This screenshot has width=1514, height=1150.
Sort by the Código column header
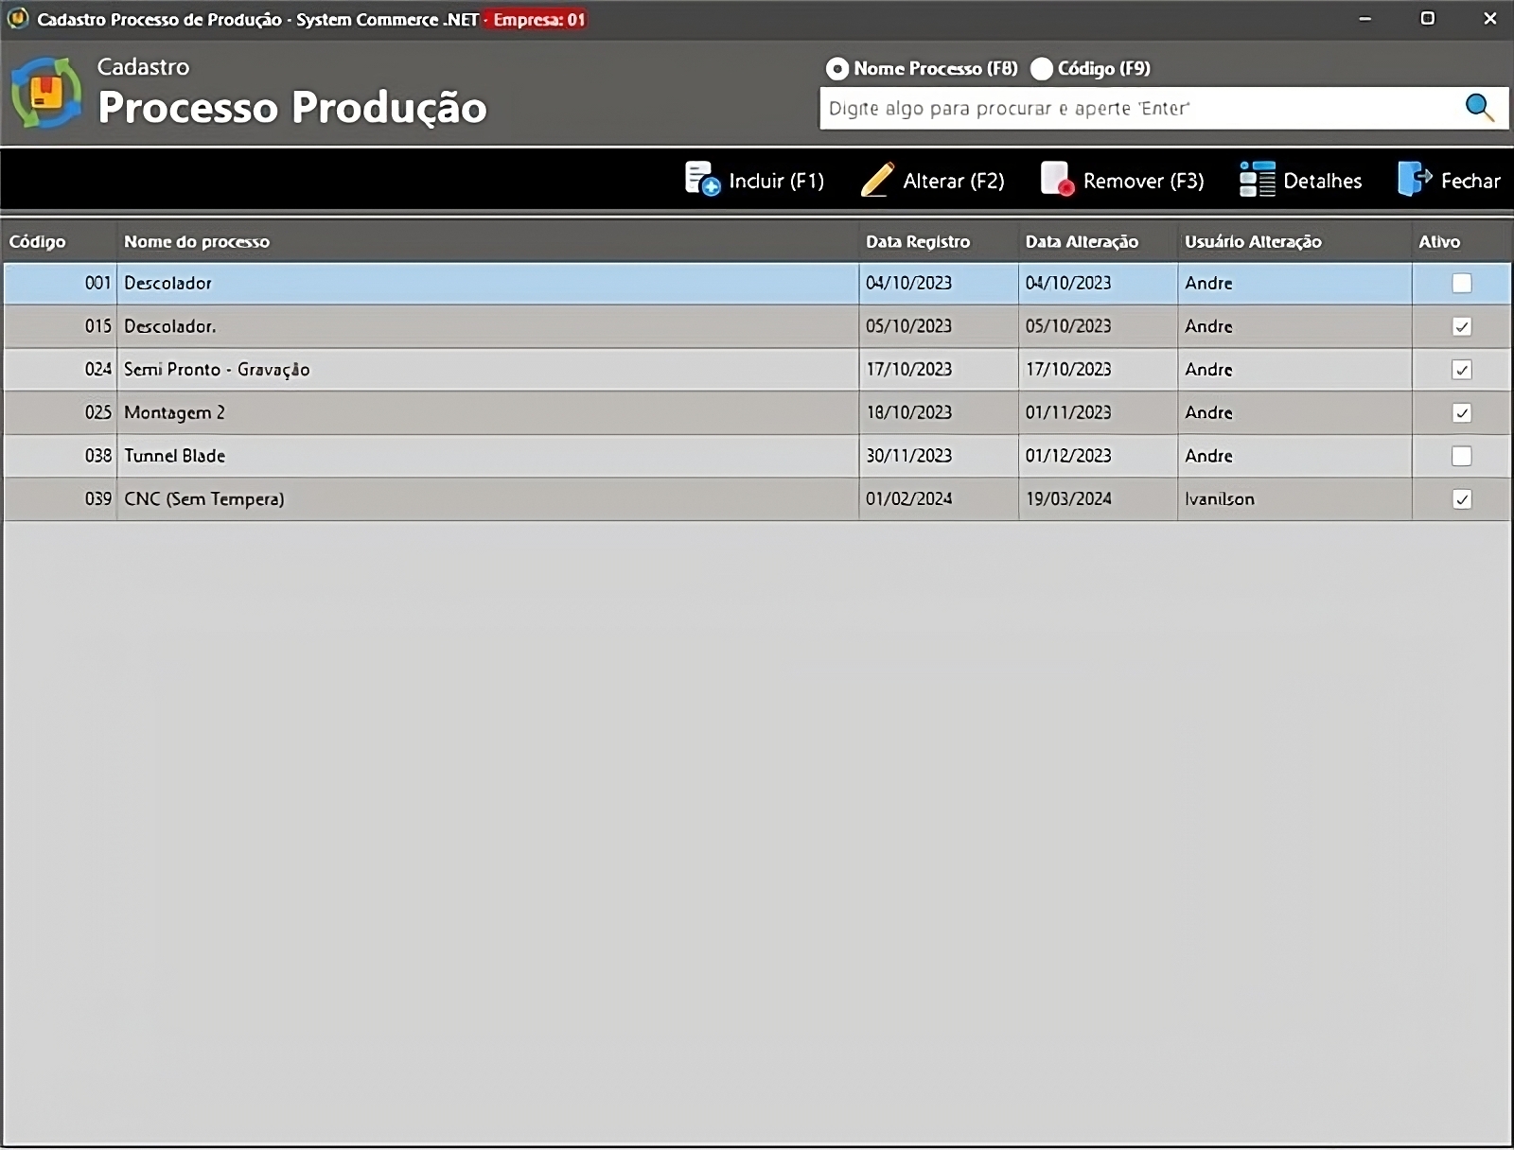click(x=38, y=242)
